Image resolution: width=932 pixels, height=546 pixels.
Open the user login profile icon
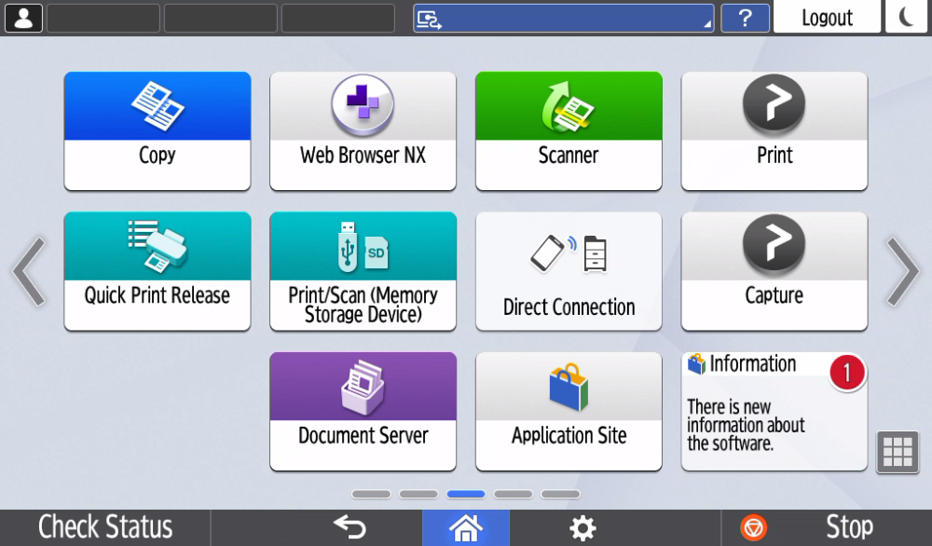pyautogui.click(x=23, y=17)
